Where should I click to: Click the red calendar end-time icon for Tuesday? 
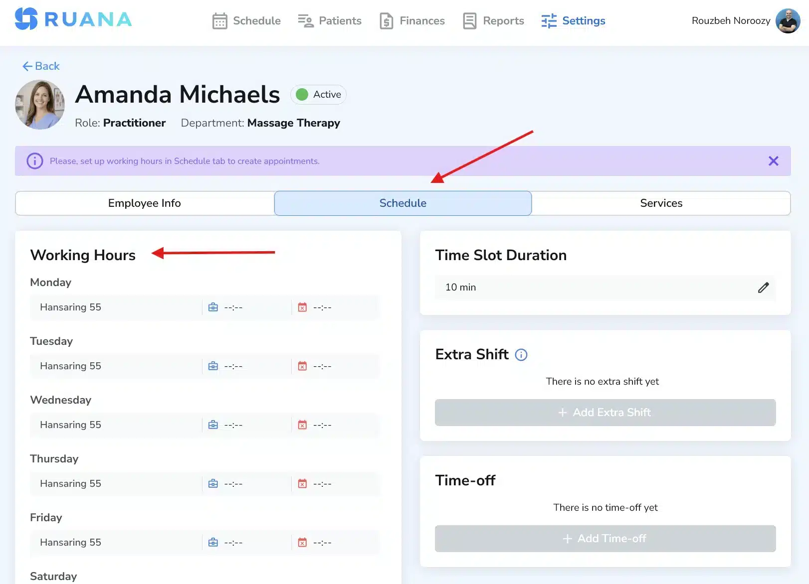point(302,366)
